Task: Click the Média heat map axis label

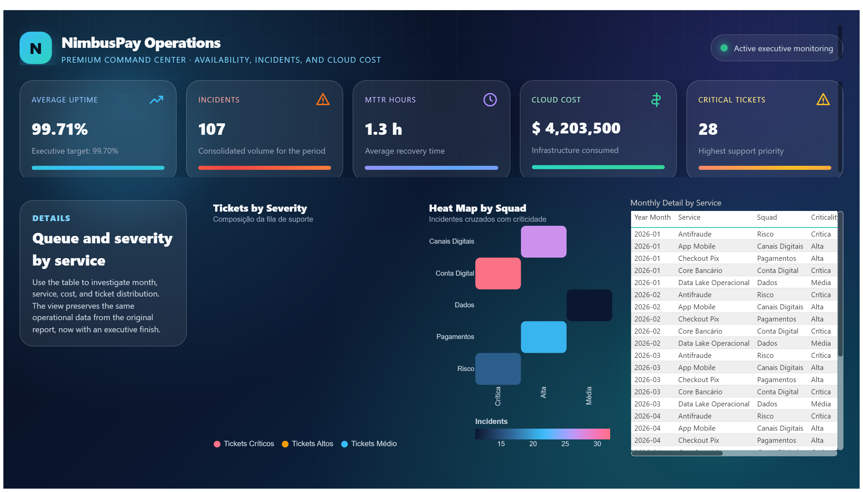Action: click(589, 396)
